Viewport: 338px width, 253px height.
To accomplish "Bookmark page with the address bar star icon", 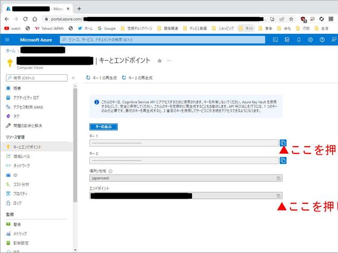I will point(291,19).
